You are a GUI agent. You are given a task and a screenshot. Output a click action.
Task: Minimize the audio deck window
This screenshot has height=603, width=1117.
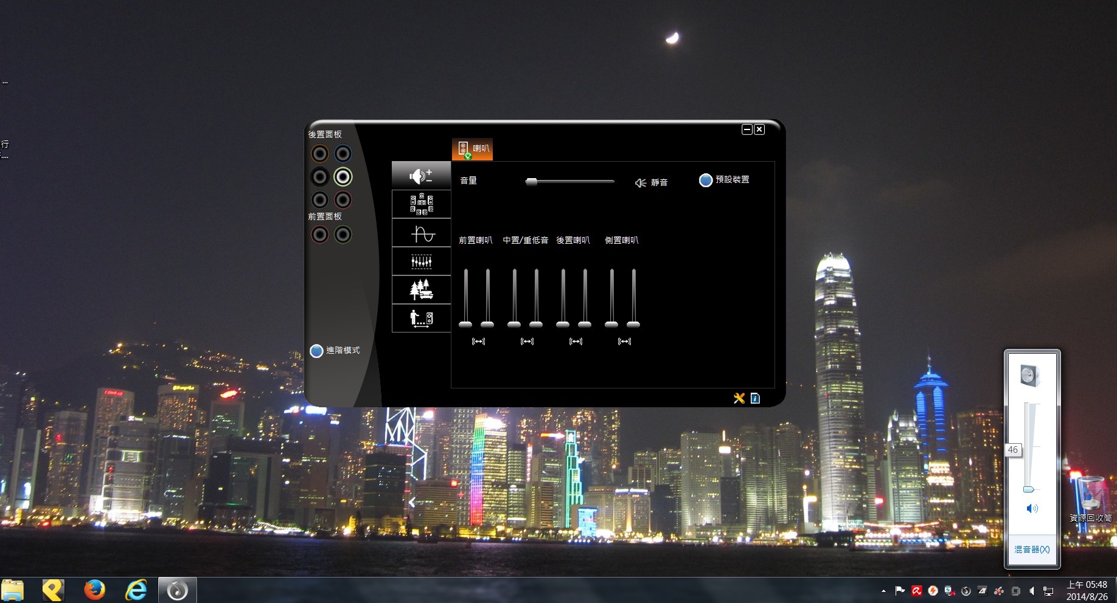click(x=747, y=129)
